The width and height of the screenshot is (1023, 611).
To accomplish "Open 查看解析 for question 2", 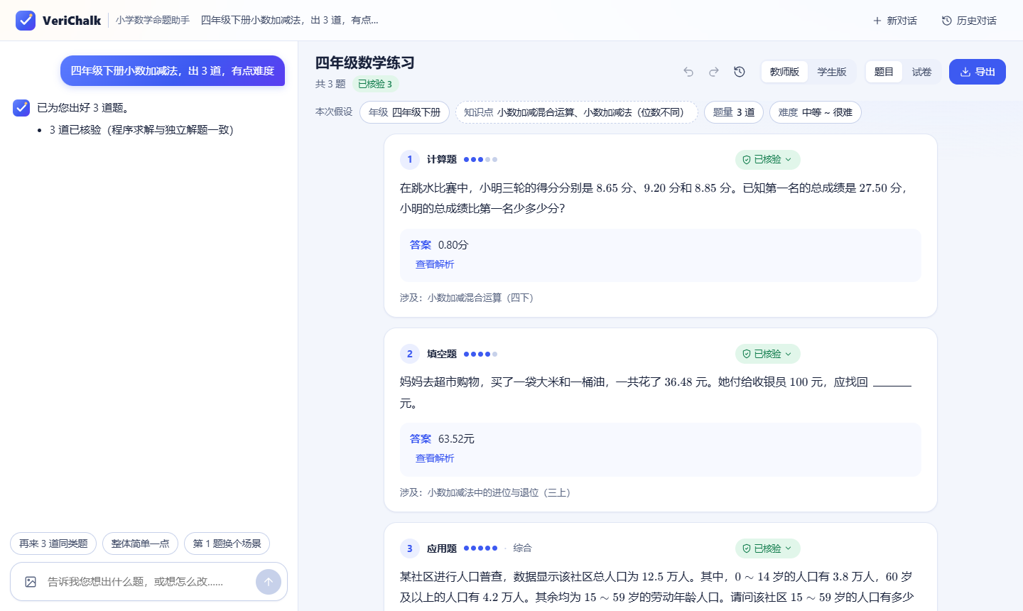I will tap(435, 458).
